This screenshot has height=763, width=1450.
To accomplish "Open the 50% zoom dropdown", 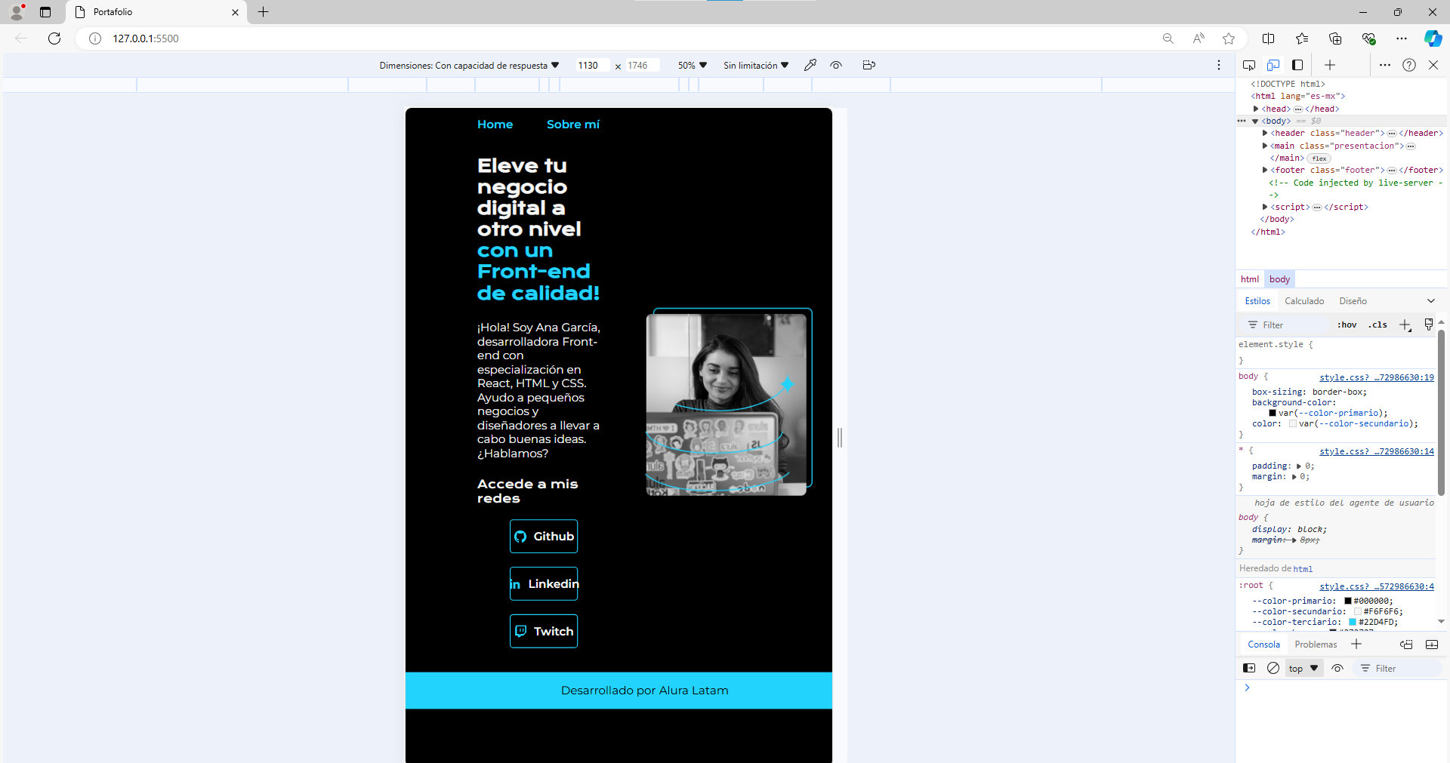I will pos(692,66).
